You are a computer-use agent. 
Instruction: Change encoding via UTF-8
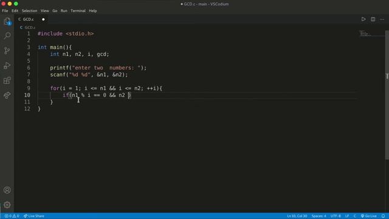tap(336, 216)
